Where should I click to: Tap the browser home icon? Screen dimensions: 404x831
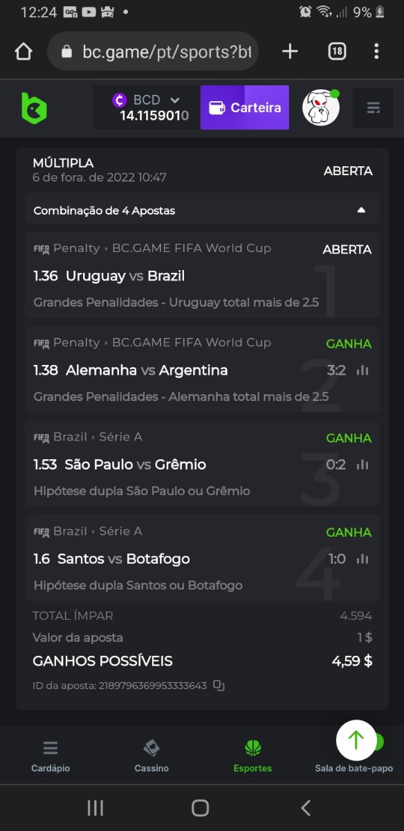pos(24,52)
